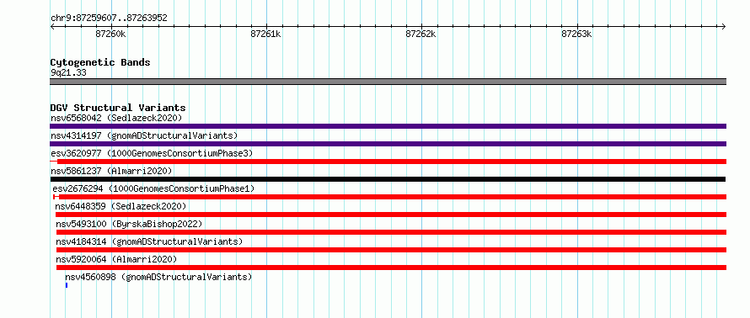Image resolution: width=750 pixels, height=318 pixels.
Task: Select the red nsv4184314 variant bar
Action: (x=391, y=250)
